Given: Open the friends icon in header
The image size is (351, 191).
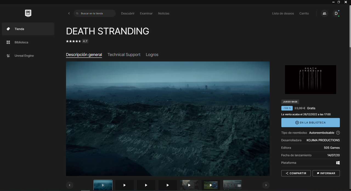Looking at the screenshot, I should tap(324, 13).
